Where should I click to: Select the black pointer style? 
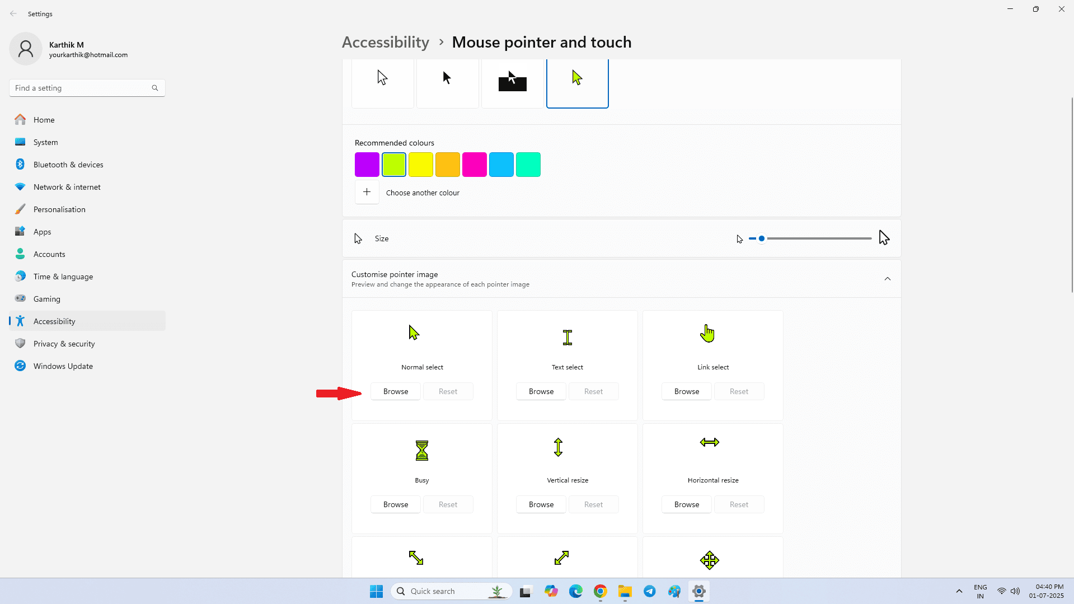click(447, 83)
